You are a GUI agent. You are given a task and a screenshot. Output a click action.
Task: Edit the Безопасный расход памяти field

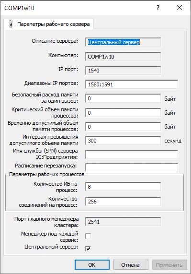click(123, 98)
